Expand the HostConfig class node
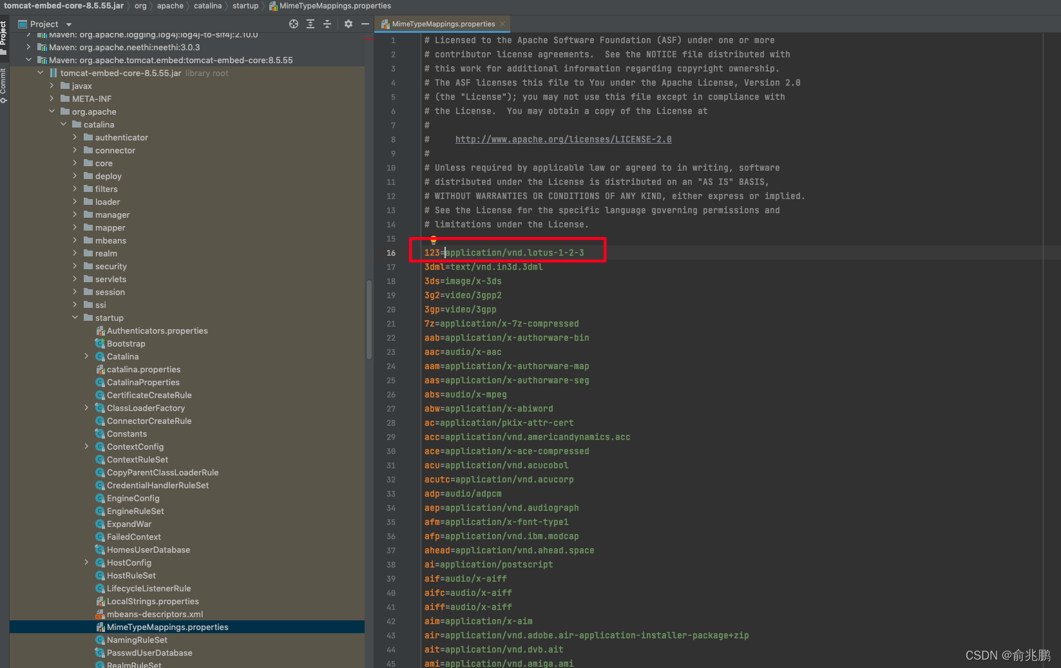The width and height of the screenshot is (1061, 668). (x=86, y=562)
